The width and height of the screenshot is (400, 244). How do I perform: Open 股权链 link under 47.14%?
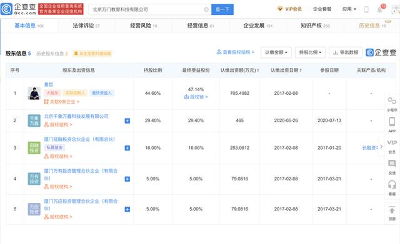point(196,97)
